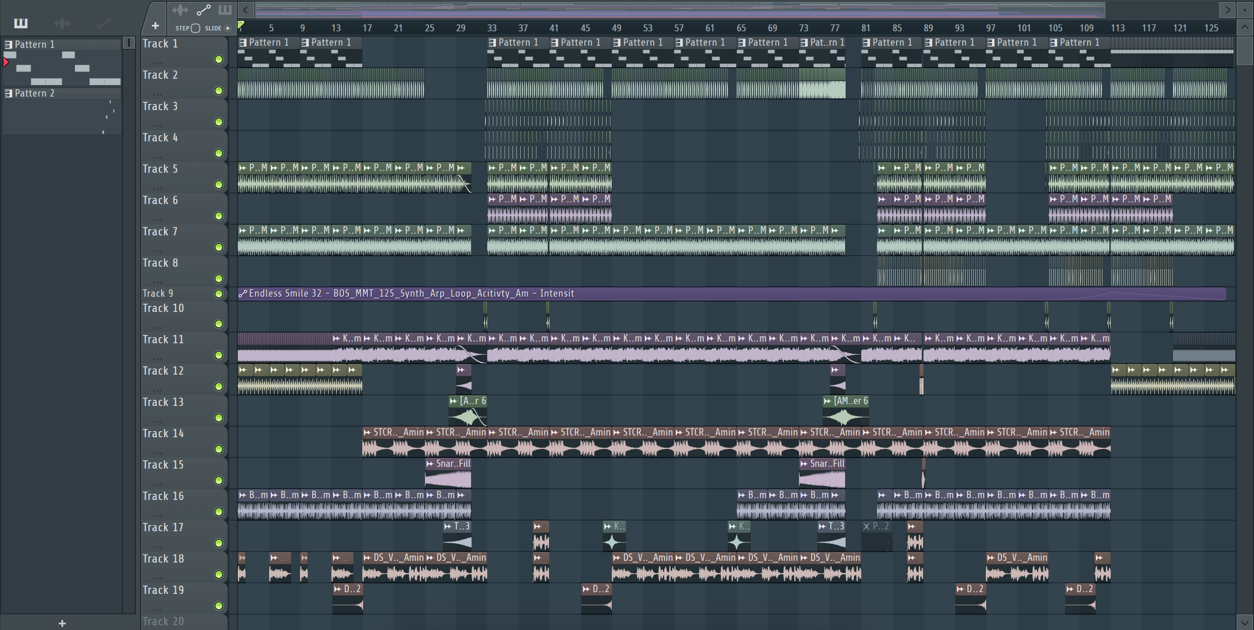Click the green playhead marker at bar 1

tap(241, 25)
